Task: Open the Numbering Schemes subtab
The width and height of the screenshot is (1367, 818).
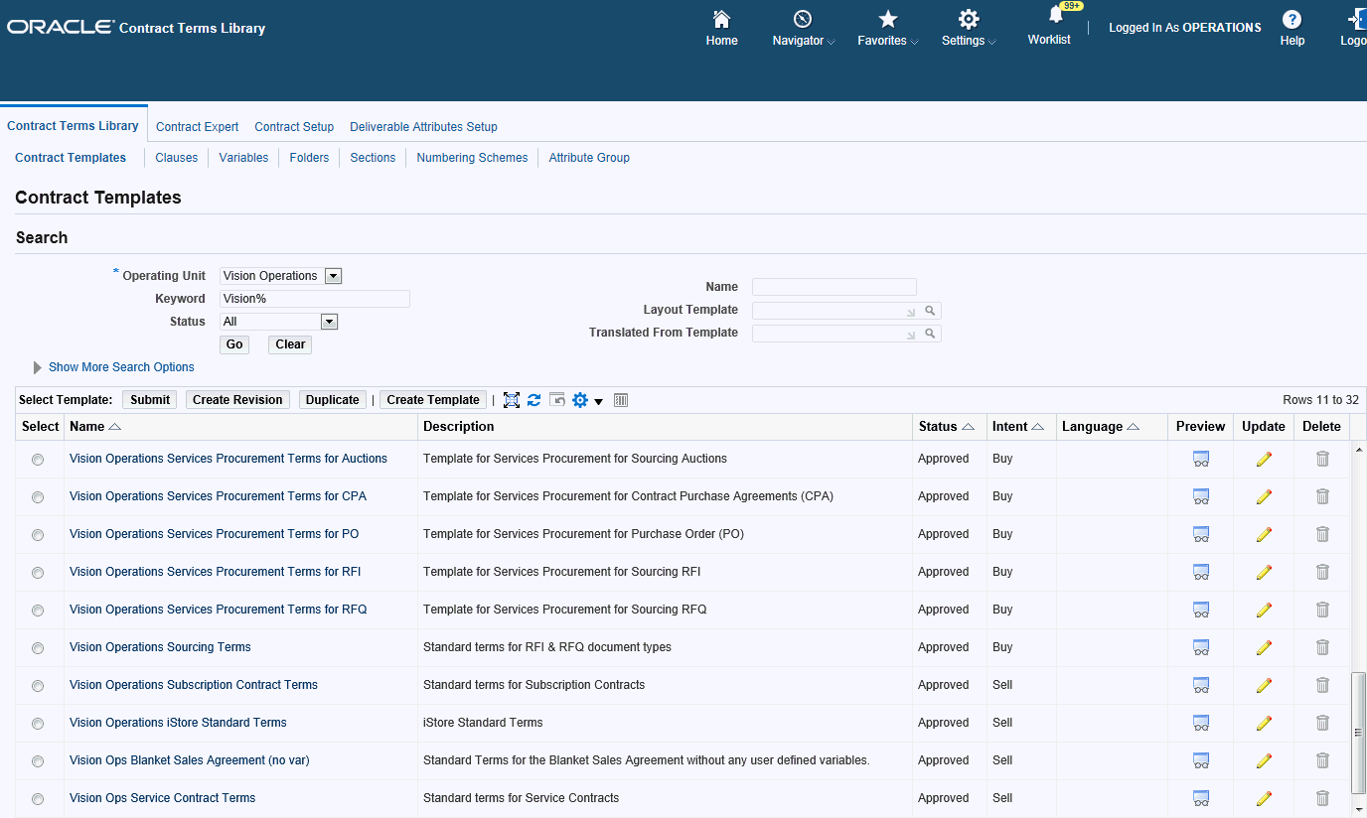Action: tap(472, 158)
